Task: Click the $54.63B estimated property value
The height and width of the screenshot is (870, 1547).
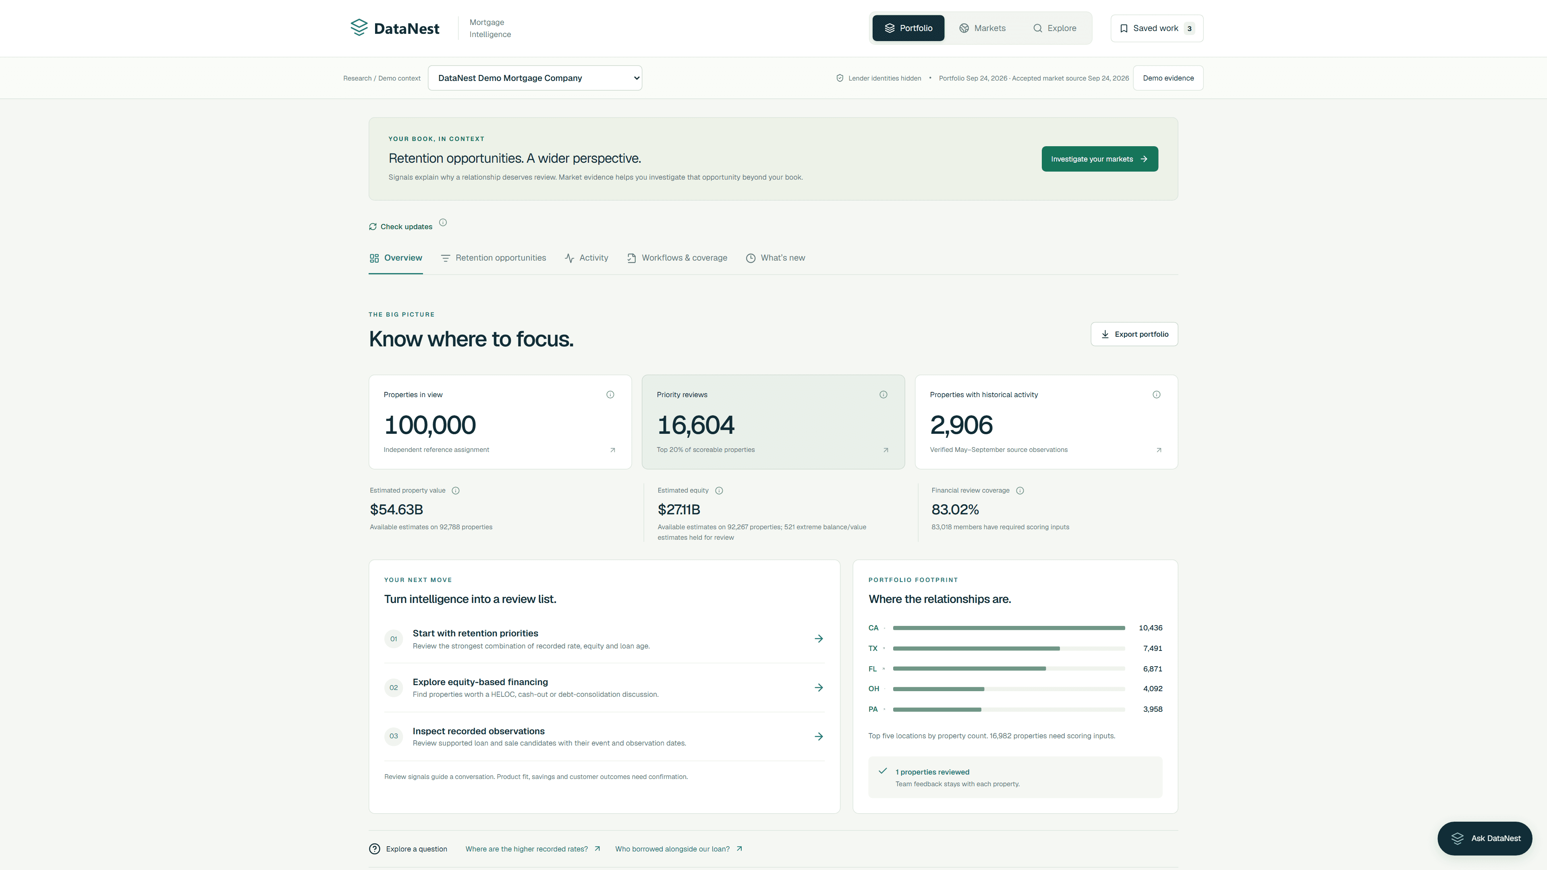Action: pos(396,510)
